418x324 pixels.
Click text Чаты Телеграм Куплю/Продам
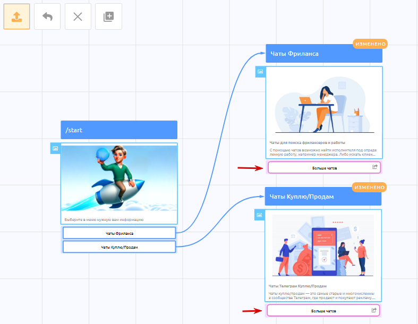click(x=297, y=286)
